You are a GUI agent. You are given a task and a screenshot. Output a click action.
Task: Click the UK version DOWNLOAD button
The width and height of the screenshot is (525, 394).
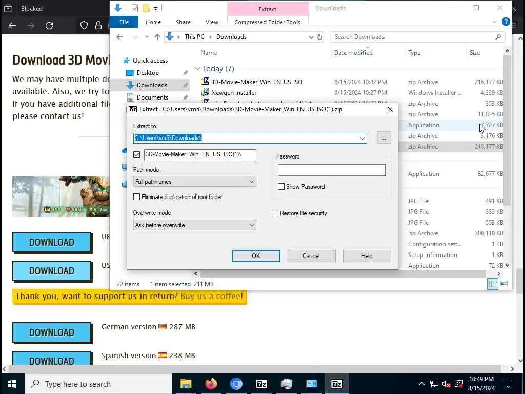52,242
